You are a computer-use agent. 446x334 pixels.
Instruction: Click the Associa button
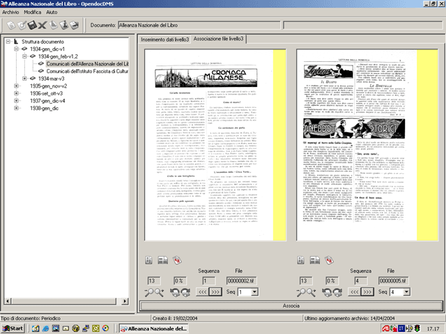coord(291,306)
